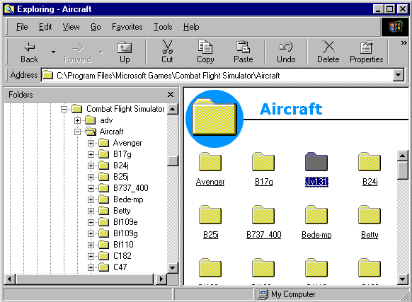The height and width of the screenshot is (302, 412).
Task: Click the Undo toolbar icon
Action: coord(286,47)
